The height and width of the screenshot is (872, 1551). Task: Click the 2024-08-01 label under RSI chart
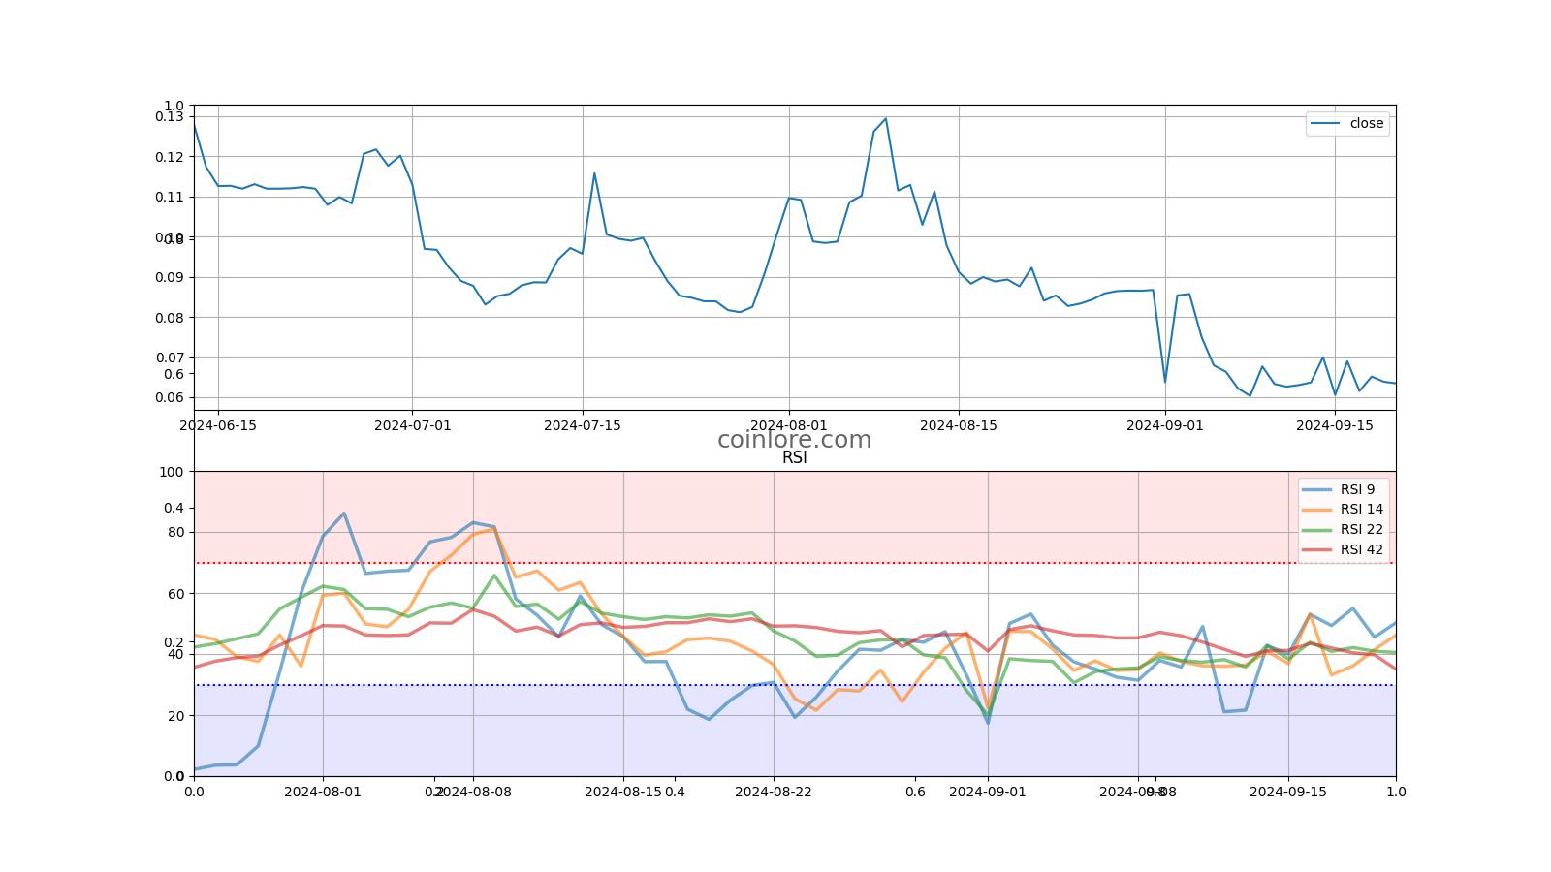coord(323,792)
